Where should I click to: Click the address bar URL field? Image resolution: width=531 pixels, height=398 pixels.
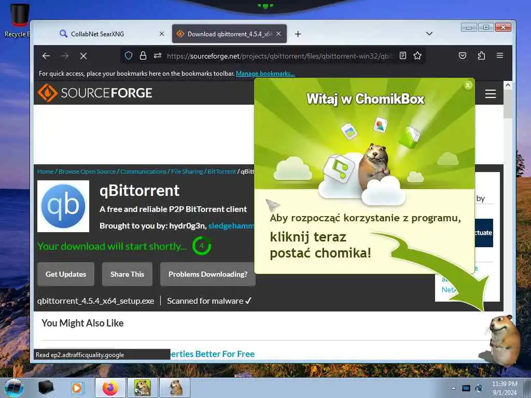[x=280, y=56]
